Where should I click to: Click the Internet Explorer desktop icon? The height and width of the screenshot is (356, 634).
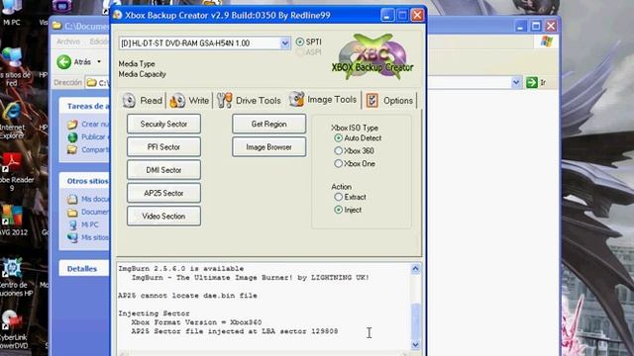pos(12,121)
